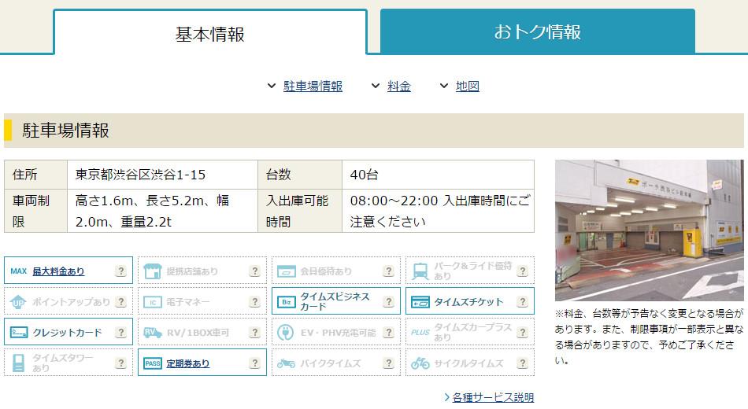Image resolution: width=748 pixels, height=409 pixels.
Task: Open help for タイムズカープラスあり
Action: tap(522, 332)
